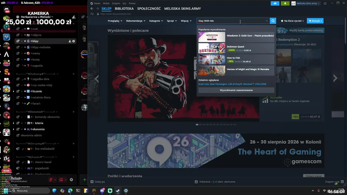Click Zobacz więcej button
Screen dimensions: 347x195
tap(314, 176)
